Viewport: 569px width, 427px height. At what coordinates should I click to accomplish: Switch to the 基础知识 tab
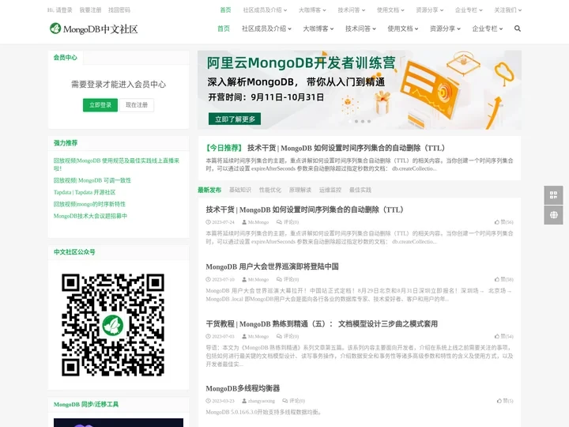click(x=240, y=190)
